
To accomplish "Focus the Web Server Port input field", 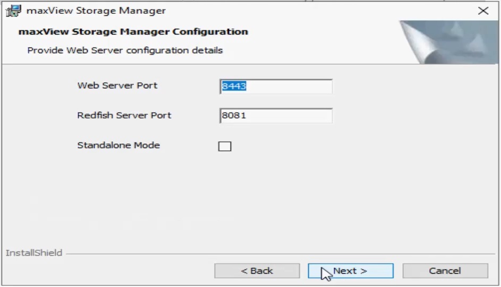I will [x=276, y=86].
